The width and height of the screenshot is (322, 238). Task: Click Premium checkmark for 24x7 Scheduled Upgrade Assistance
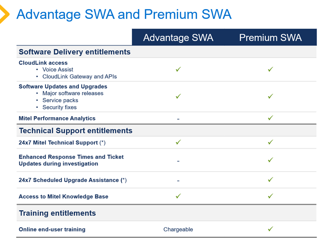click(x=270, y=179)
